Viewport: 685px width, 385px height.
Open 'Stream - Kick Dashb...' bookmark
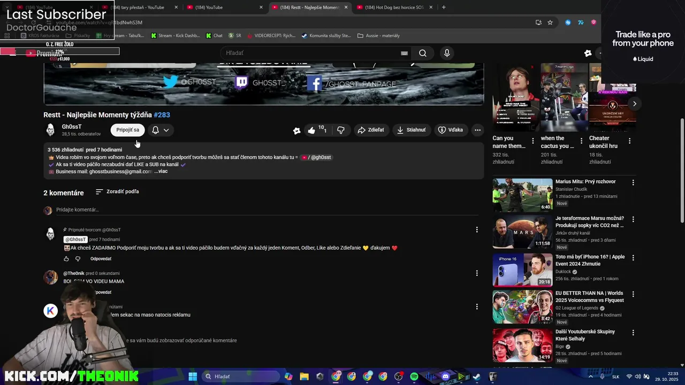point(175,36)
